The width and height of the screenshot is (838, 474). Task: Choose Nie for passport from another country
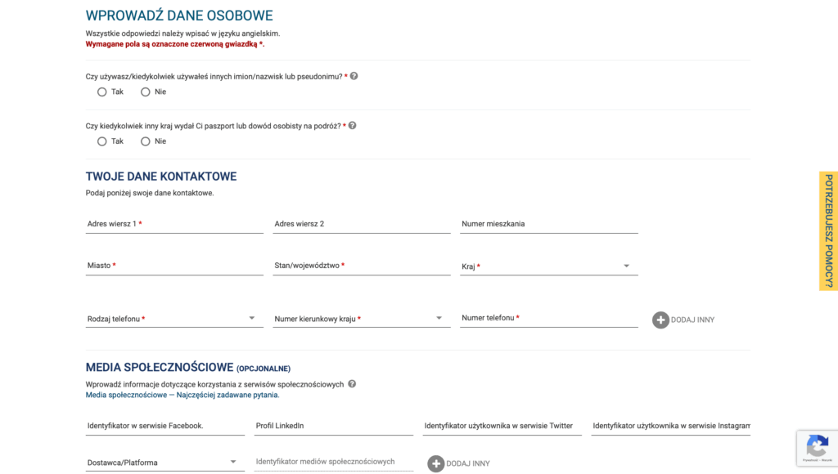(146, 141)
